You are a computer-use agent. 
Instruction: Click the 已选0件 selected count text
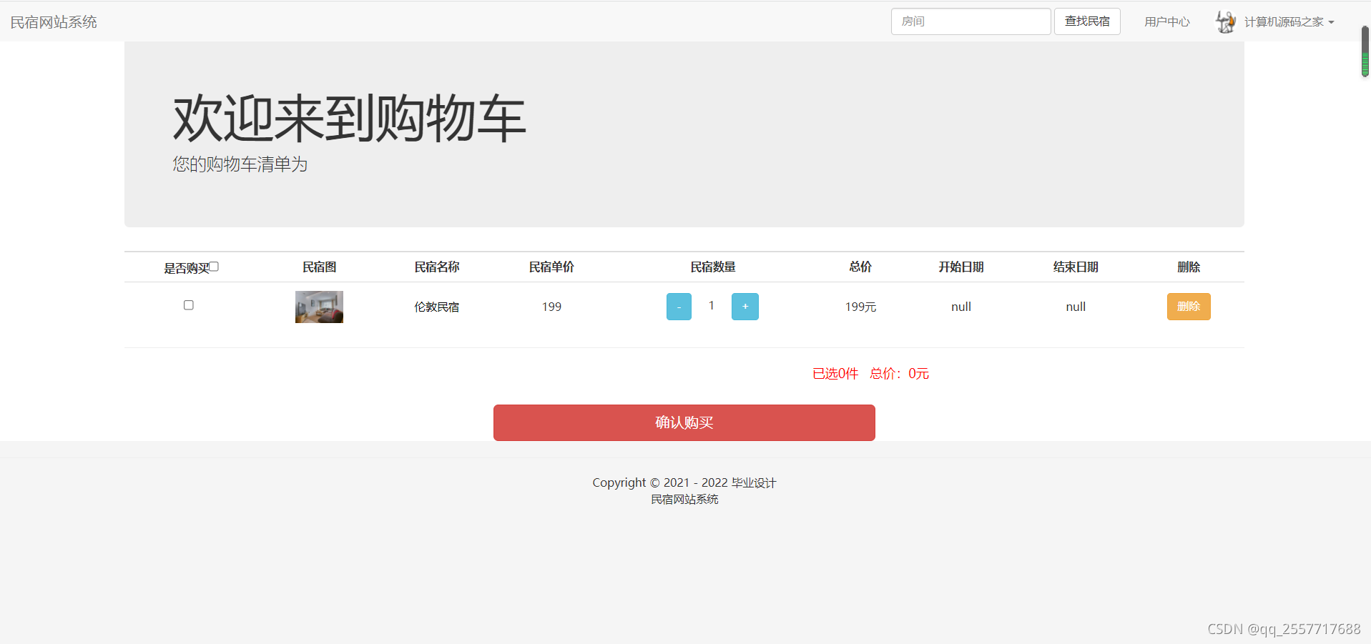point(835,373)
